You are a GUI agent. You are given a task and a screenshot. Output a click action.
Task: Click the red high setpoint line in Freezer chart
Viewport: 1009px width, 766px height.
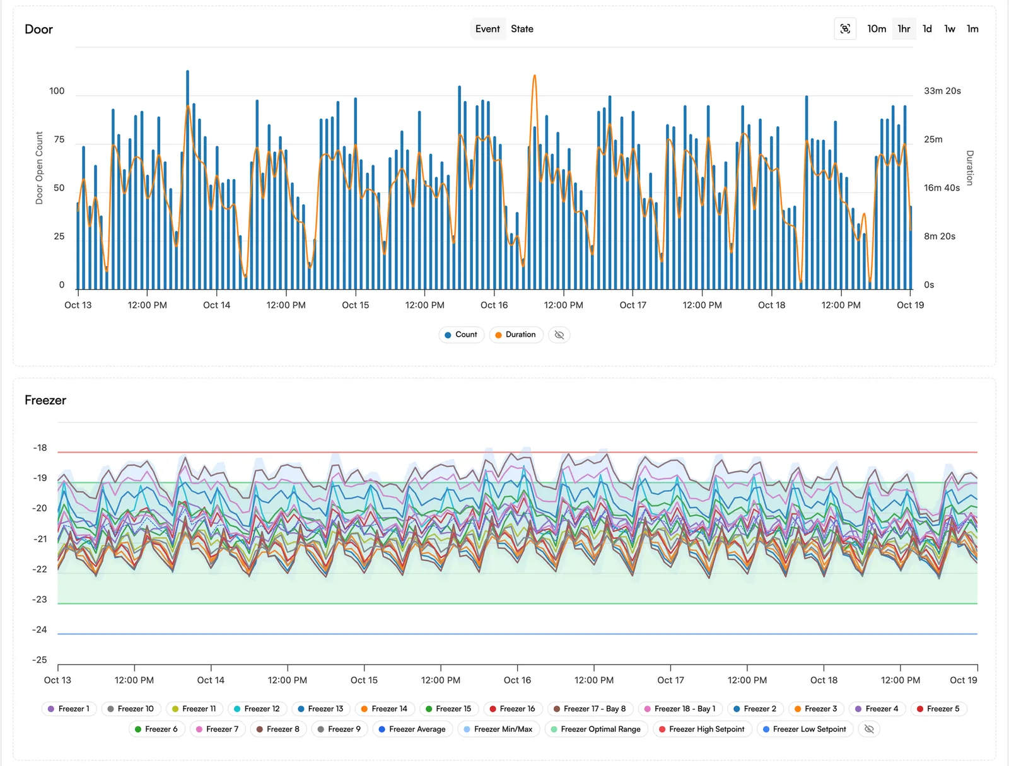point(517,452)
